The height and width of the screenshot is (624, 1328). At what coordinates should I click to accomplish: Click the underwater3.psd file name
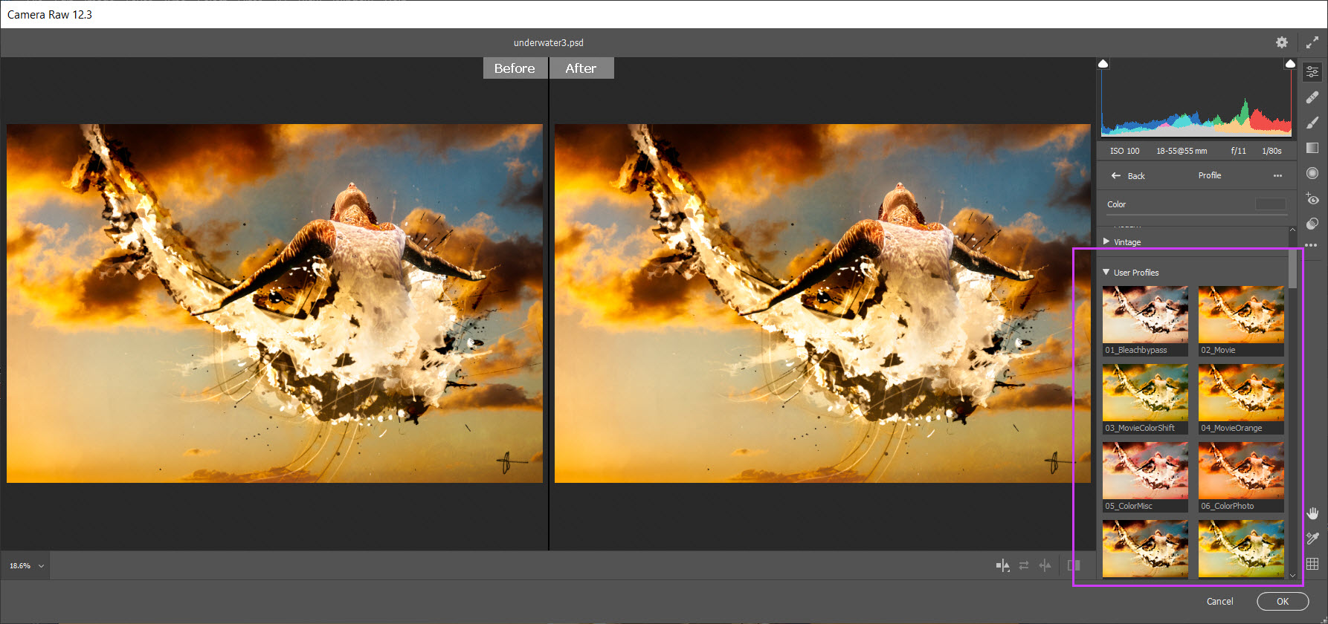click(549, 43)
